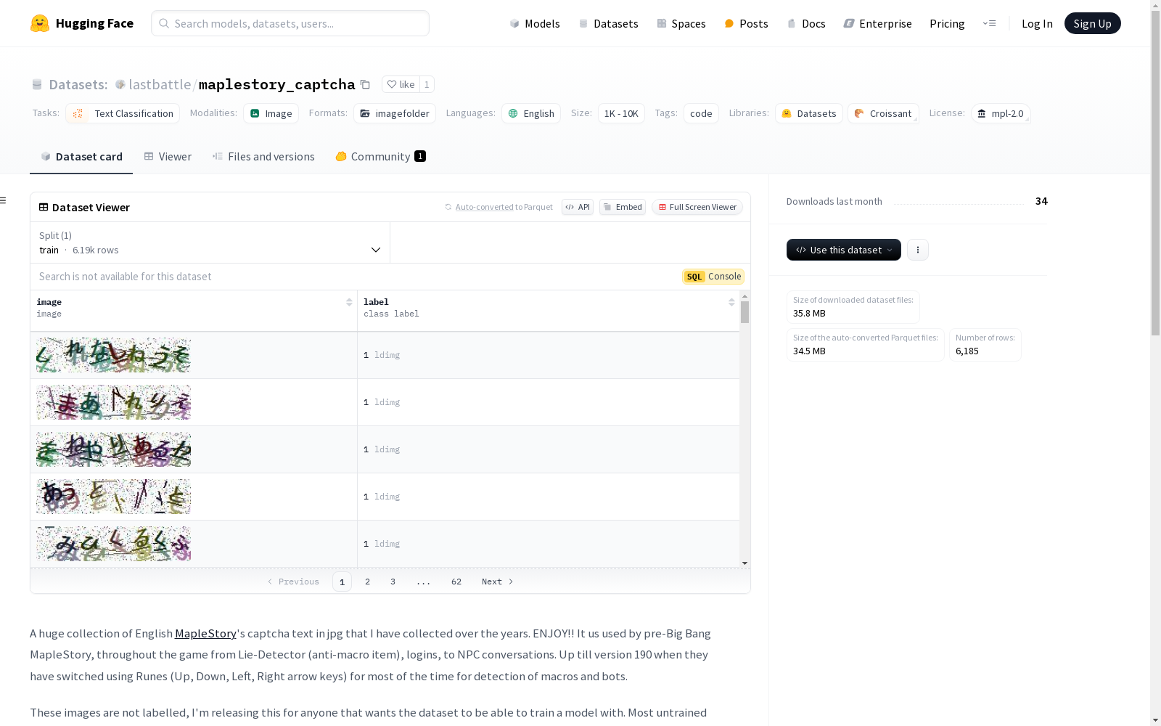Switch to the Viewer tab
The width and height of the screenshot is (1161, 726).
pos(168,156)
